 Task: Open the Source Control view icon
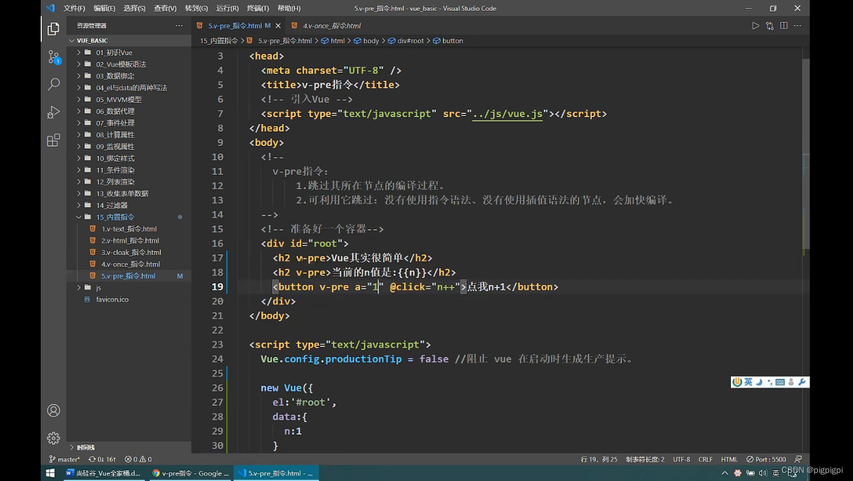click(x=54, y=57)
